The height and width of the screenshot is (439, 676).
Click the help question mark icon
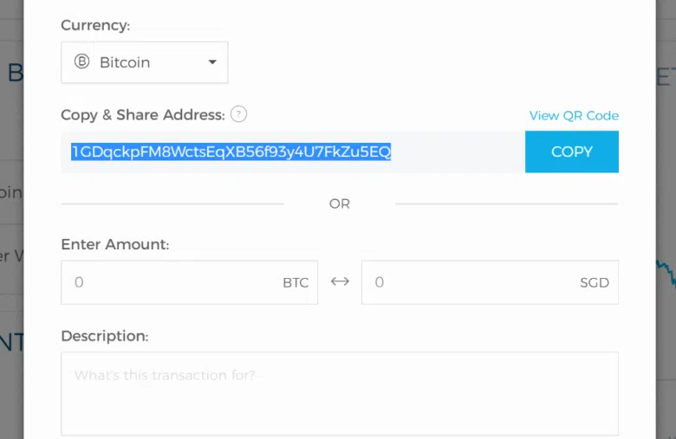point(239,114)
